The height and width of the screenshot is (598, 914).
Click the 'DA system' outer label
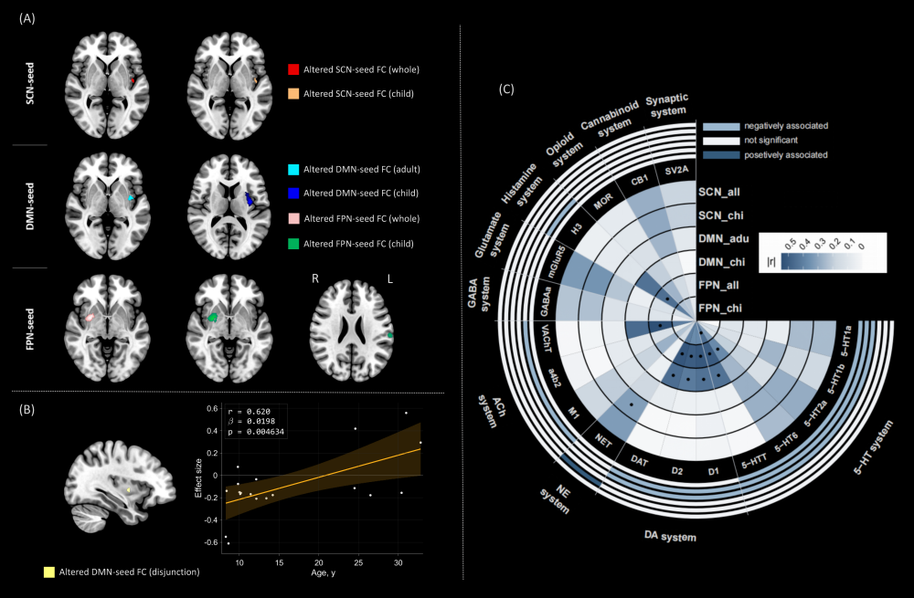(x=670, y=536)
